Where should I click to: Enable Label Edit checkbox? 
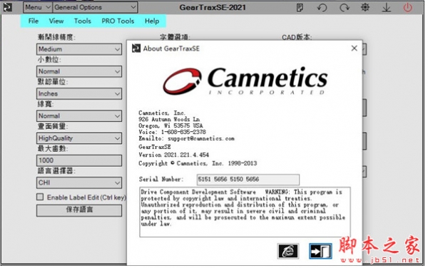point(40,197)
